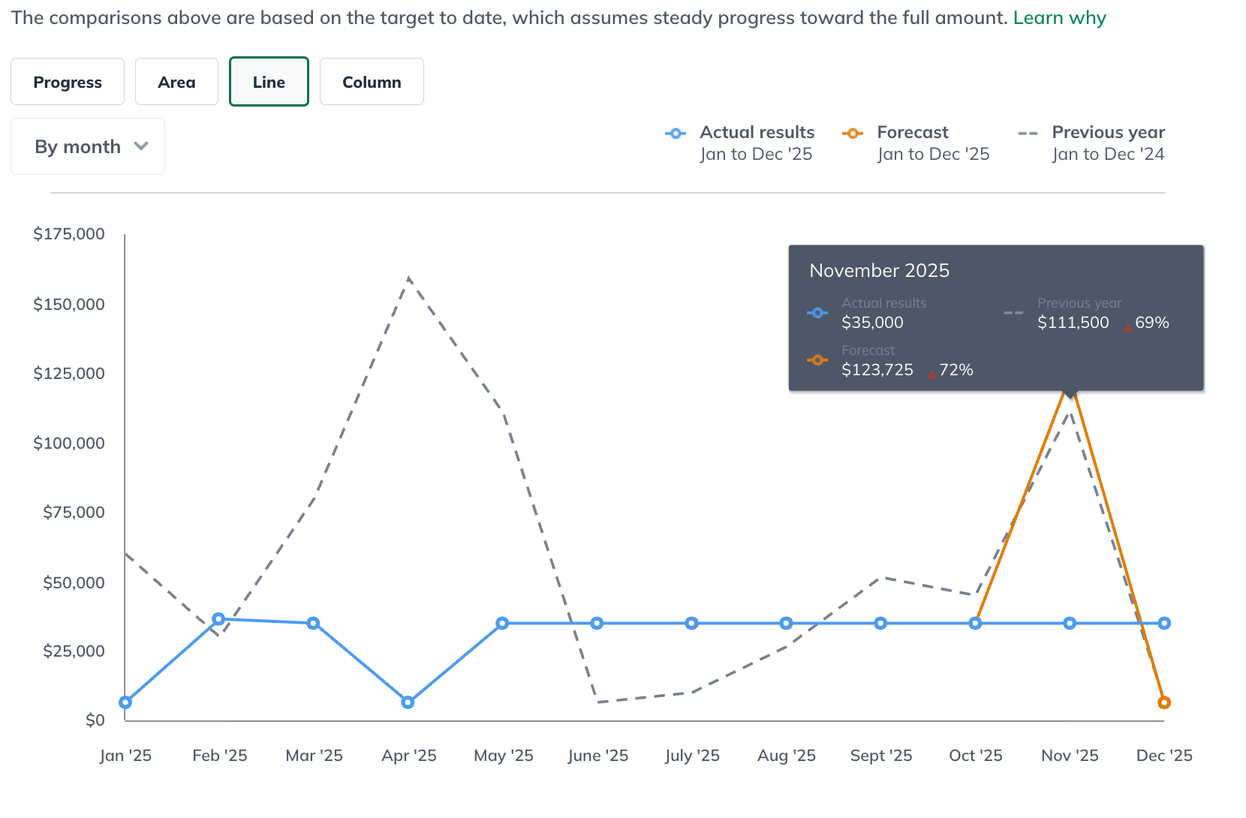Click the Dec '25 orange forecast data point
This screenshot has height=818, width=1246.
coord(1164,703)
